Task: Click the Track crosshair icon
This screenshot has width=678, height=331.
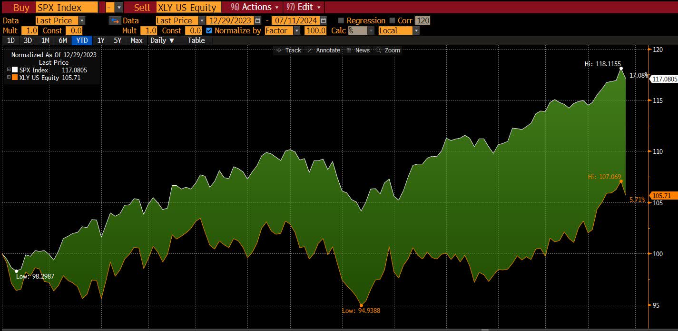Action: coord(278,50)
